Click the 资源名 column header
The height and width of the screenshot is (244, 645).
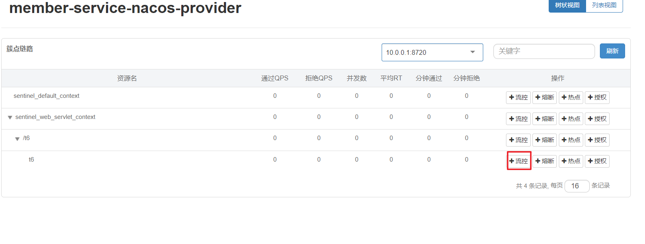(x=127, y=78)
